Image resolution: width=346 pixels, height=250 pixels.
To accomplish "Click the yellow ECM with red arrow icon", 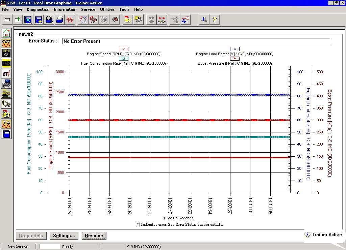I will 127,20.
